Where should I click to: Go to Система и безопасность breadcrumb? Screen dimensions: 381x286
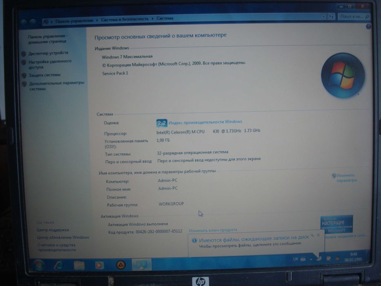click(x=125, y=19)
